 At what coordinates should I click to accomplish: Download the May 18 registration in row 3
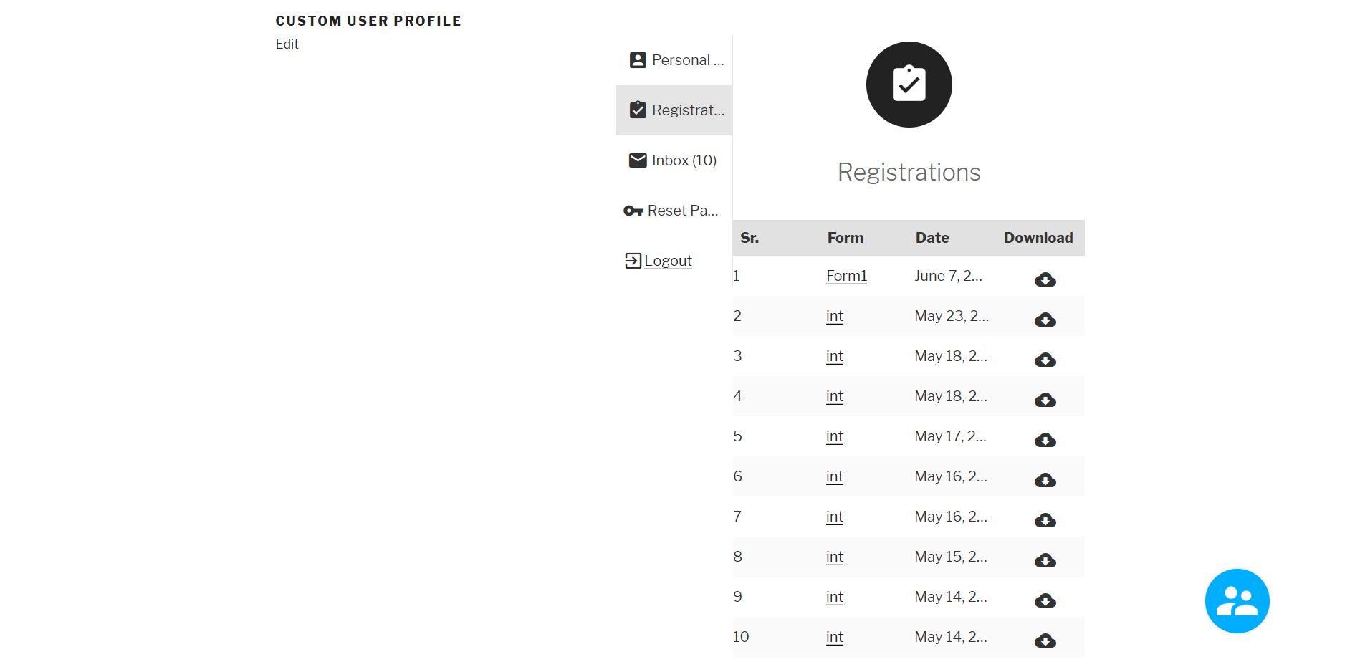pyautogui.click(x=1045, y=360)
